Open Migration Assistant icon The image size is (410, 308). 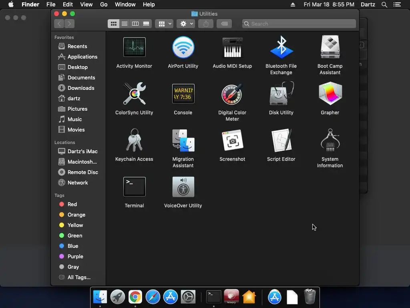(x=183, y=140)
